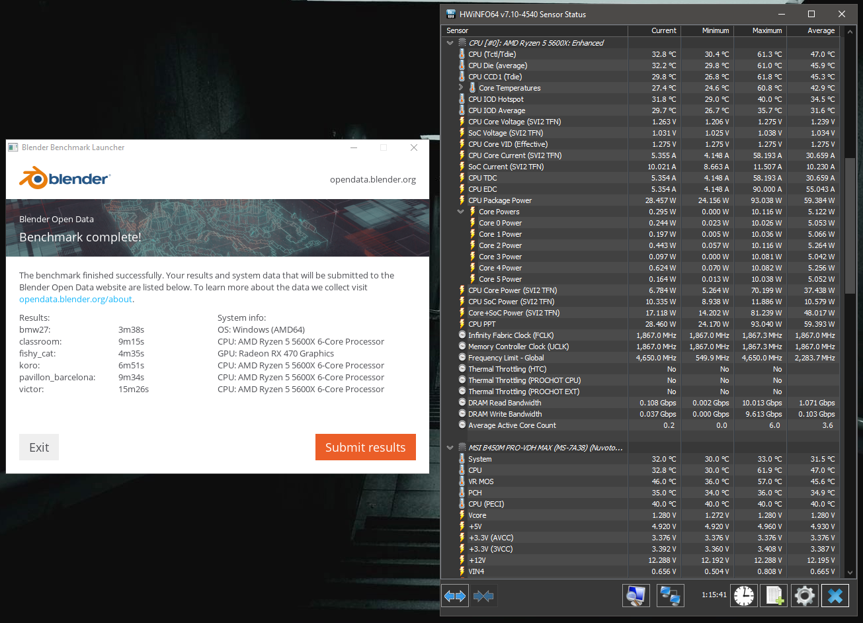863x623 pixels.
Task: Click the lightning icon beside CPU Package Power
Action: [x=462, y=200]
